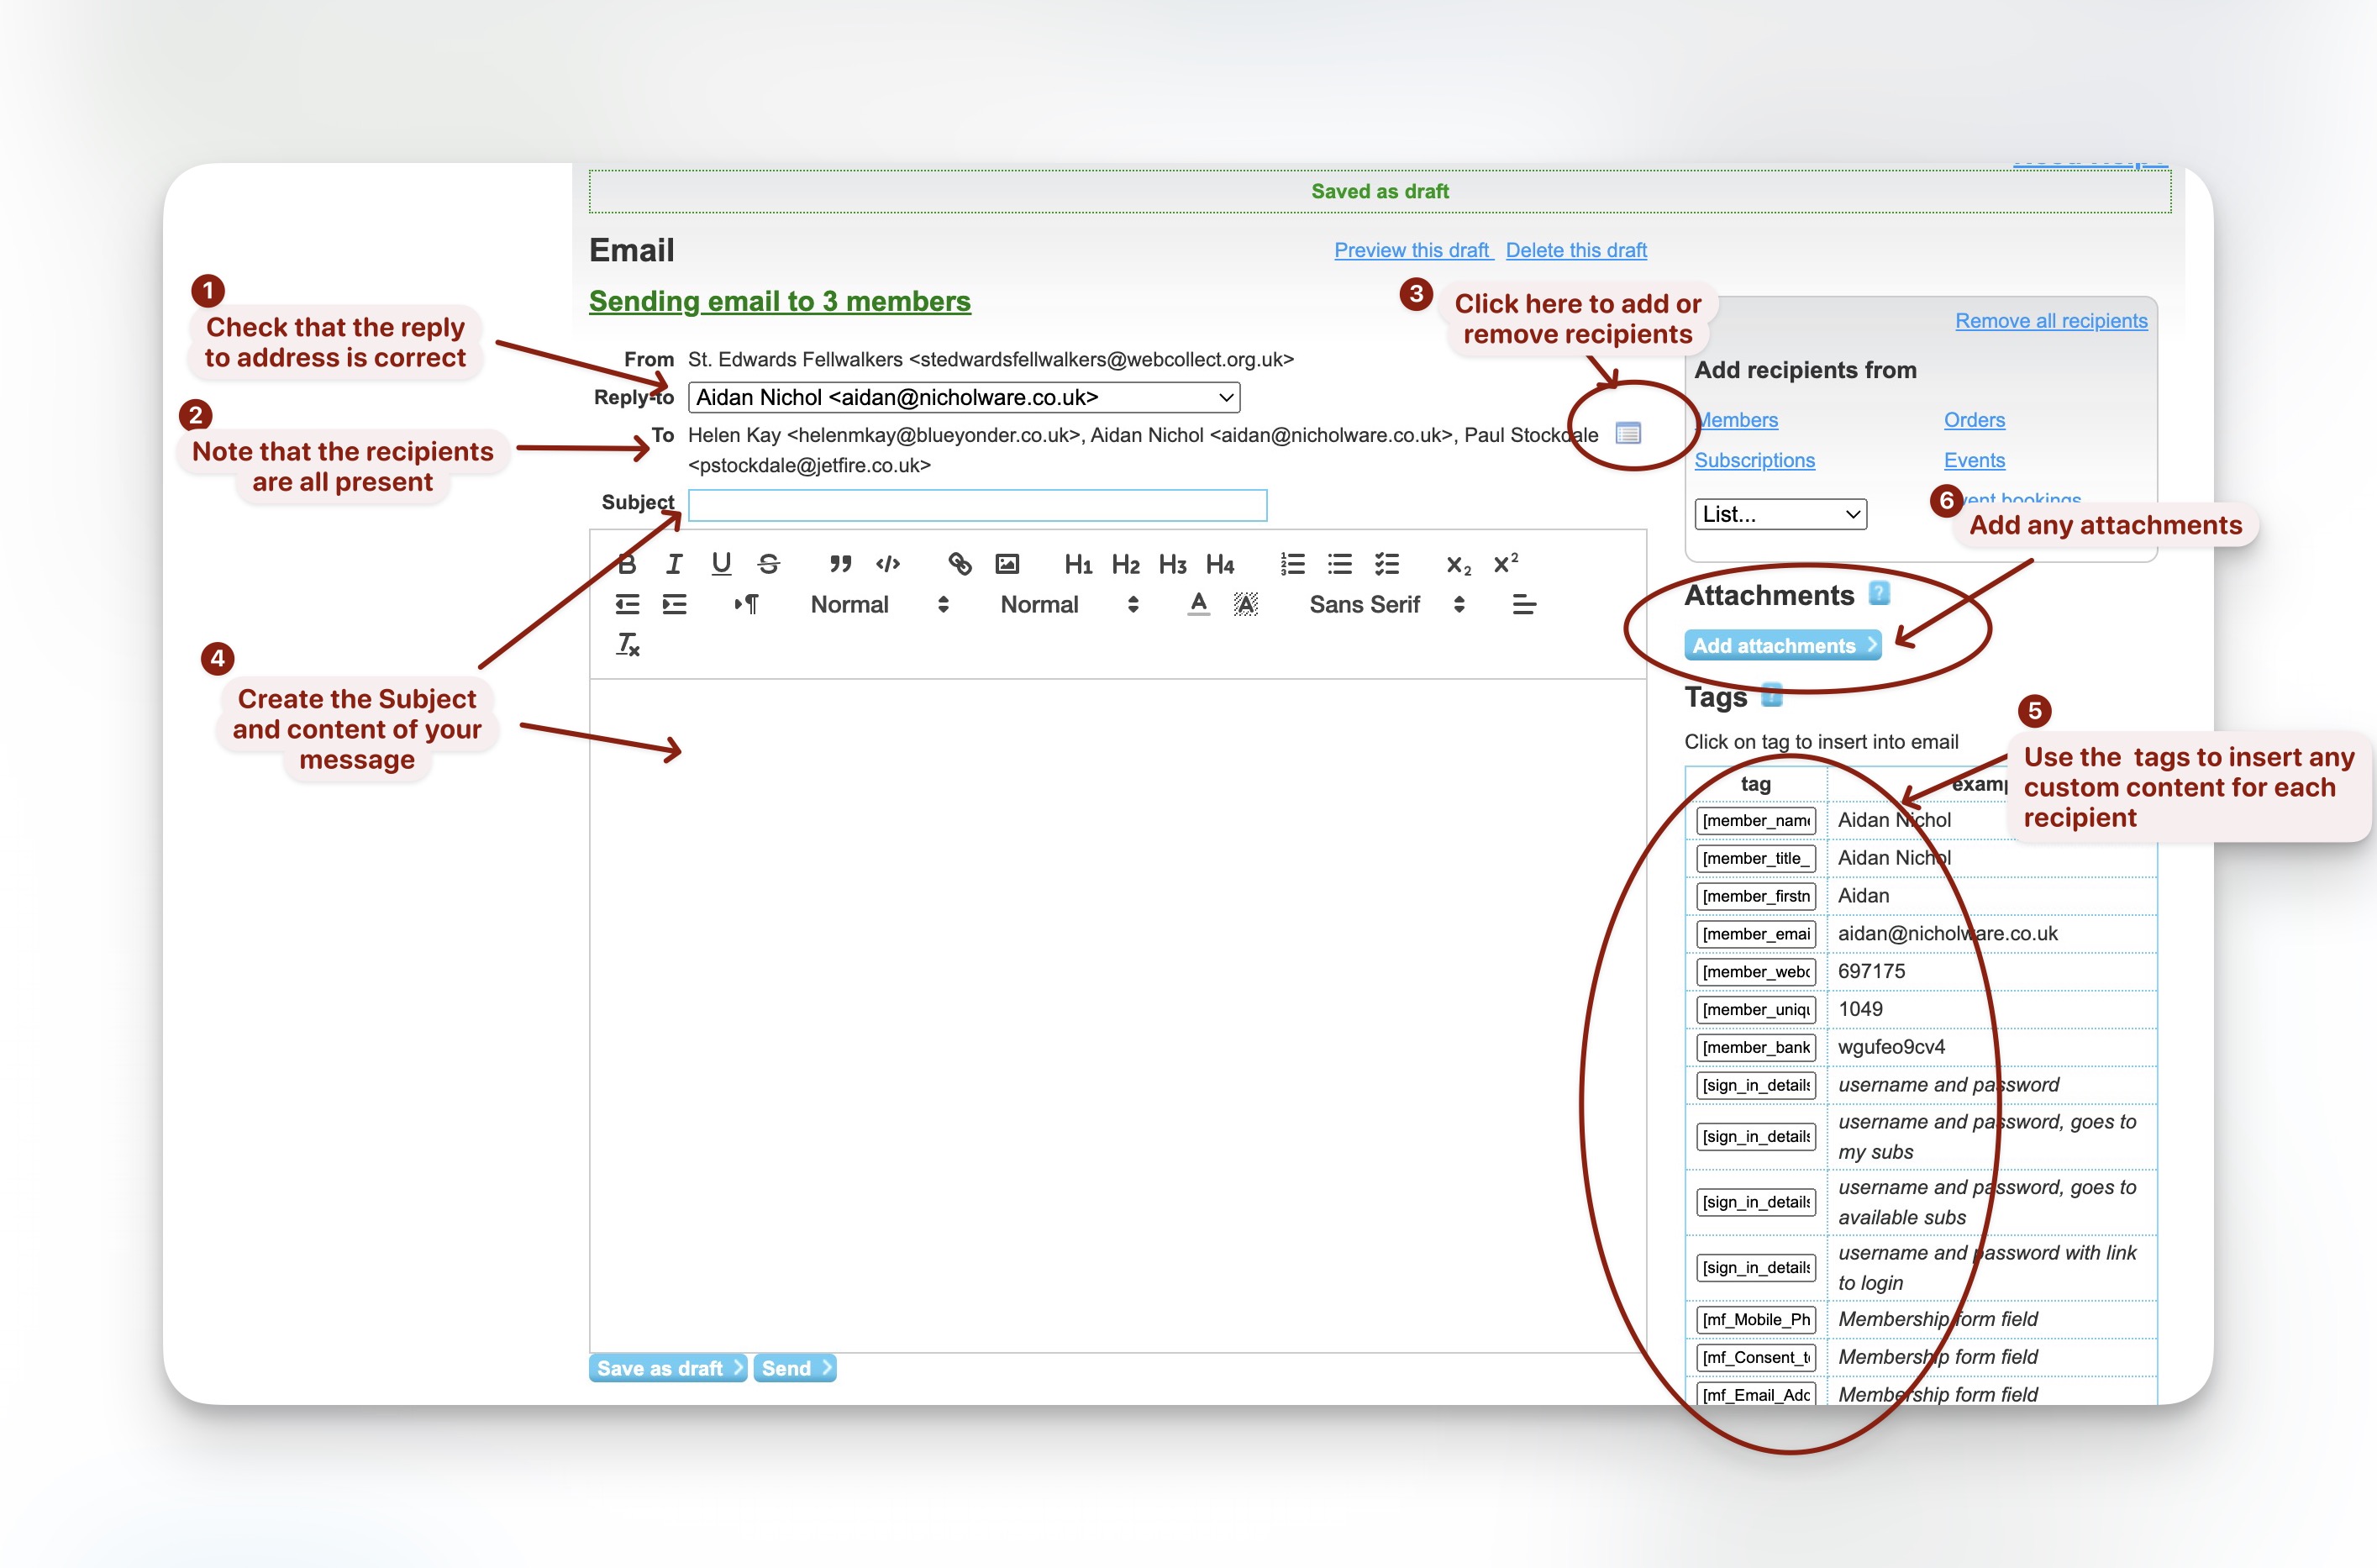Open the Preview this draft link
Image resolution: width=2377 pixels, height=1568 pixels.
(x=1412, y=250)
